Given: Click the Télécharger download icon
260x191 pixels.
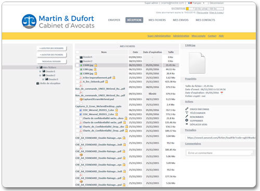Looking at the screenshot, I should [x=187, y=113].
